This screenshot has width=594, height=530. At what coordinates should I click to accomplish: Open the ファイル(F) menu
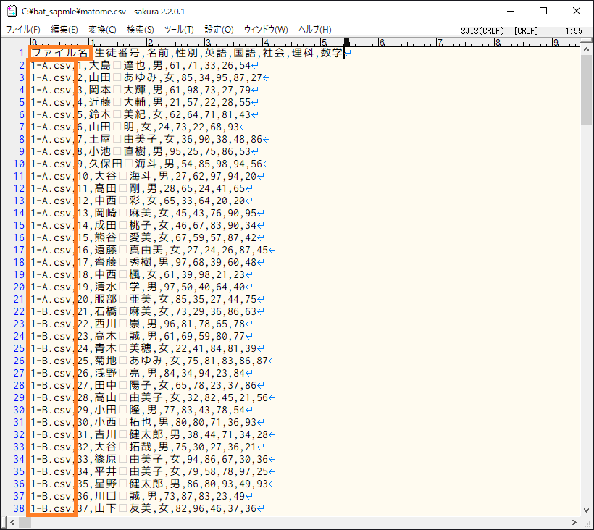23,30
